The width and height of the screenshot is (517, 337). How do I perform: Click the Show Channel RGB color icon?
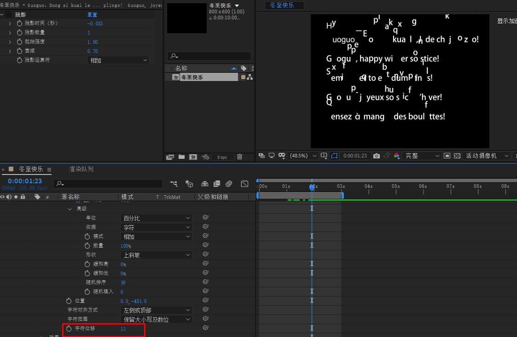(397, 156)
